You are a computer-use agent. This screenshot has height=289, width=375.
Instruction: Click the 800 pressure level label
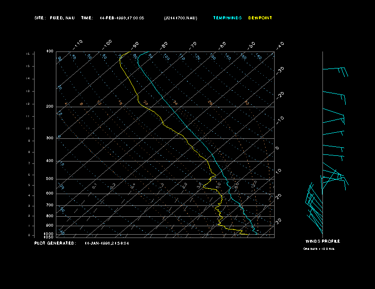pos(50,216)
